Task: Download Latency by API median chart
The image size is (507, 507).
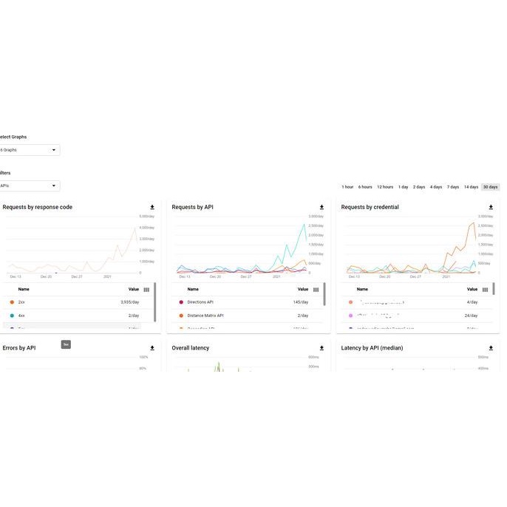Action: [x=491, y=348]
